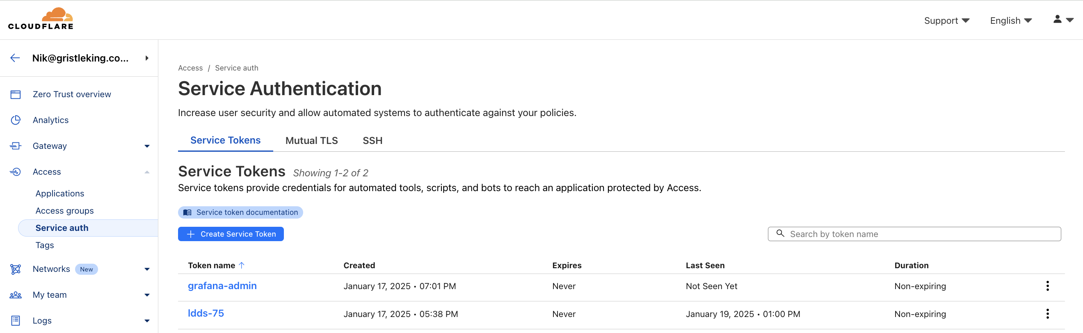The width and height of the screenshot is (1083, 333).
Task: Switch to the SSH tab
Action: click(x=372, y=140)
